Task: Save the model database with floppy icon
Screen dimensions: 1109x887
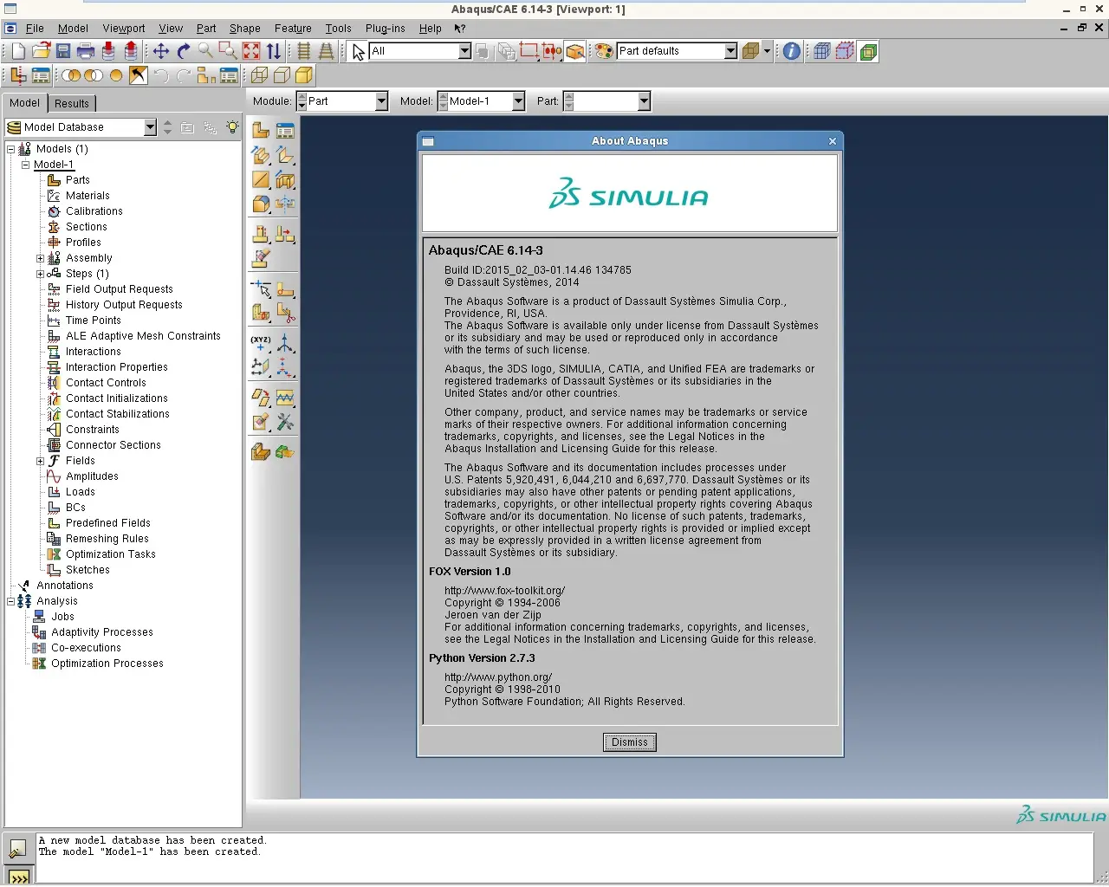Action: coord(63,51)
